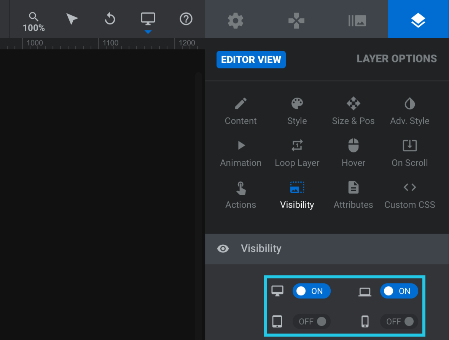Click the mobile phone icon in Visibility

pyautogui.click(x=365, y=321)
